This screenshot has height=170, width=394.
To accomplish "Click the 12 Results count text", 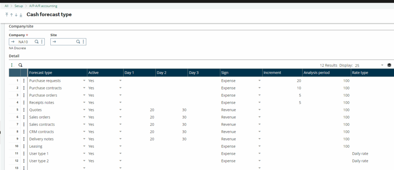I will 329,65.
